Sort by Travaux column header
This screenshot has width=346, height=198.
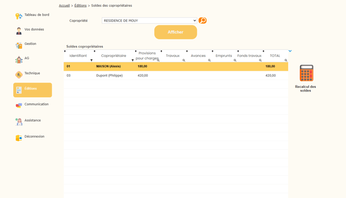[x=173, y=56]
